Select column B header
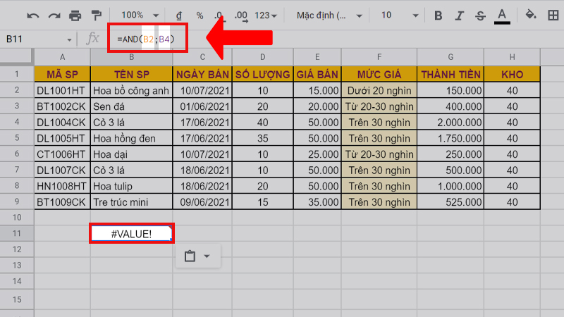 [132, 57]
